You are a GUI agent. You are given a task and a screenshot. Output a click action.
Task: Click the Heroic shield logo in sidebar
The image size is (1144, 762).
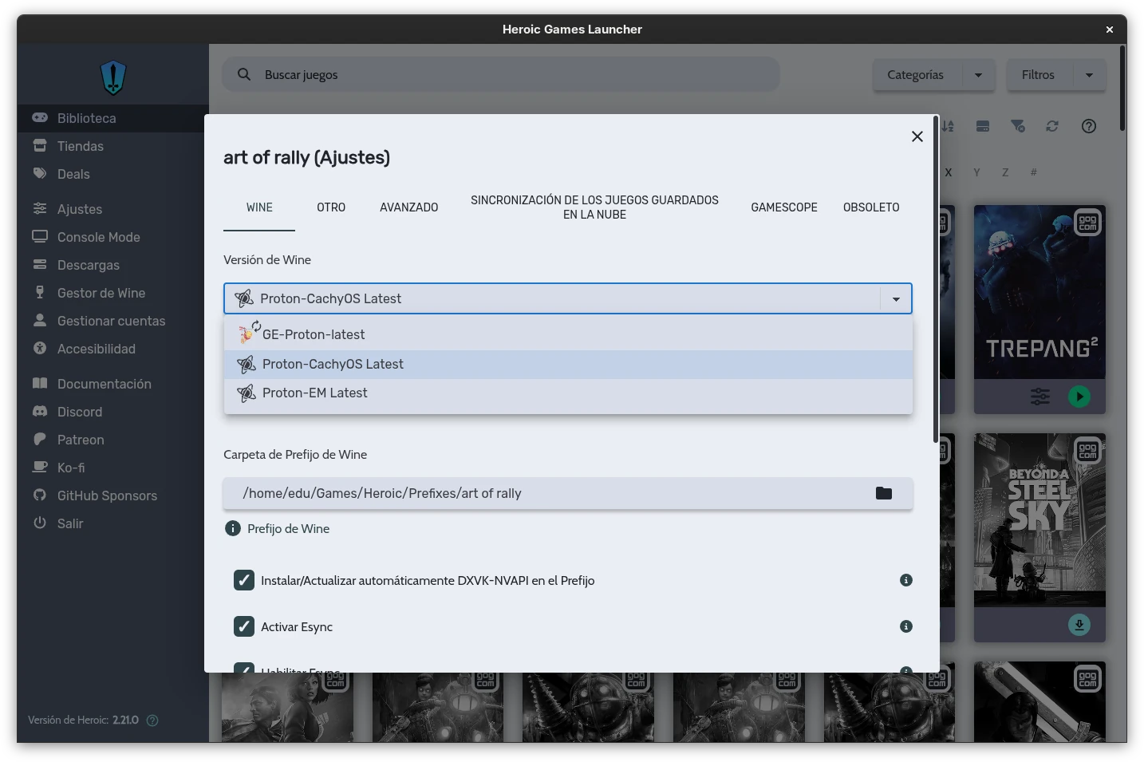coord(113,77)
